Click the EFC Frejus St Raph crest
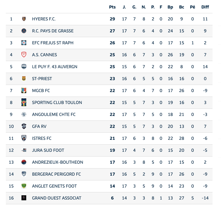 click(x=24, y=43)
